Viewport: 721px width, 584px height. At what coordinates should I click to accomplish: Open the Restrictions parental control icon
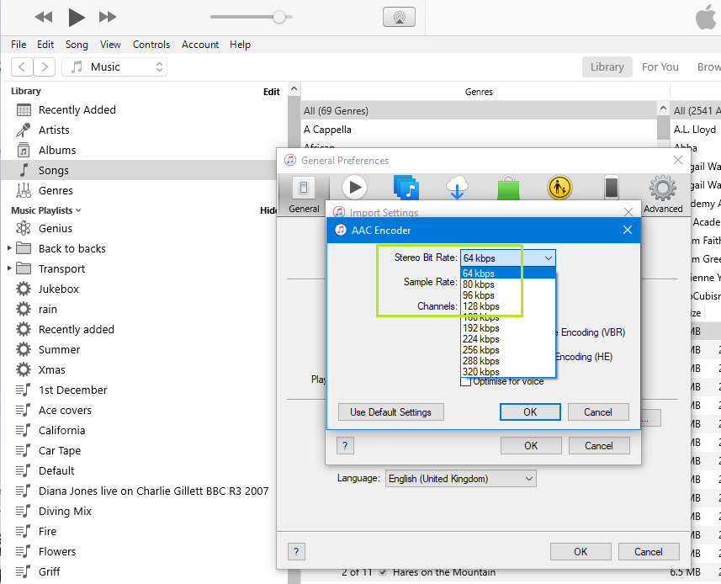(x=559, y=187)
